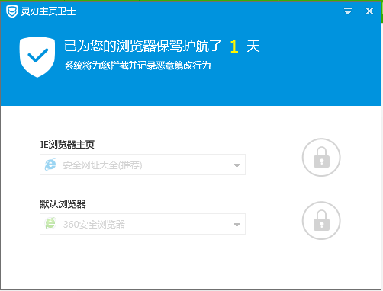Image resolution: width=383 pixels, height=291 pixels.
Task: Click the IE icon in homepage field
Action: (50, 165)
